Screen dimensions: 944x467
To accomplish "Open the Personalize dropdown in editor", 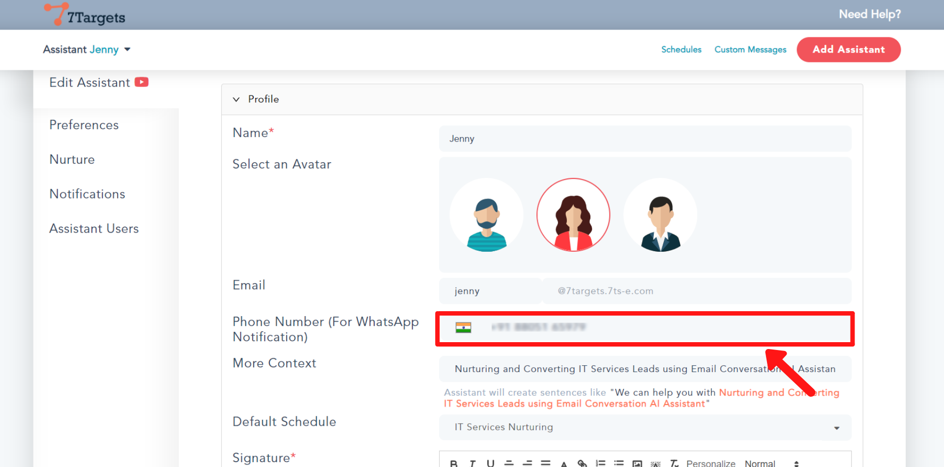I will coord(710,463).
